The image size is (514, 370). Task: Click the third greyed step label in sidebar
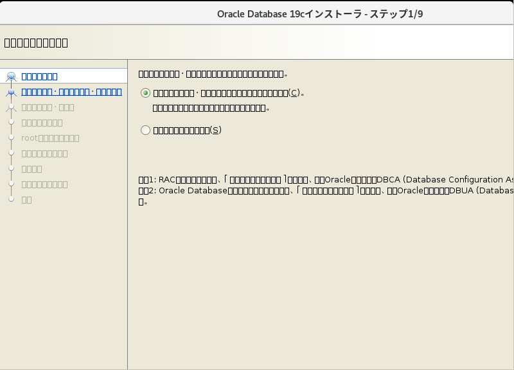(x=48, y=107)
